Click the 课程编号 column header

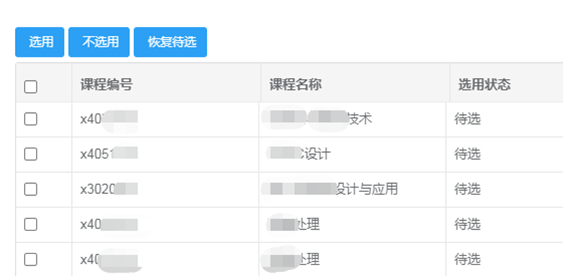(x=106, y=85)
